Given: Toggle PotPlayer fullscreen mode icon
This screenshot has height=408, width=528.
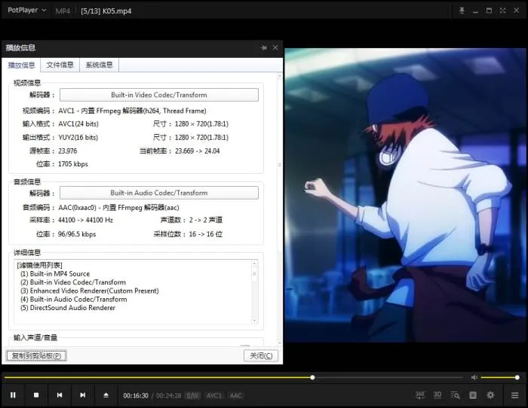Looking at the screenshot, I should (x=502, y=11).
